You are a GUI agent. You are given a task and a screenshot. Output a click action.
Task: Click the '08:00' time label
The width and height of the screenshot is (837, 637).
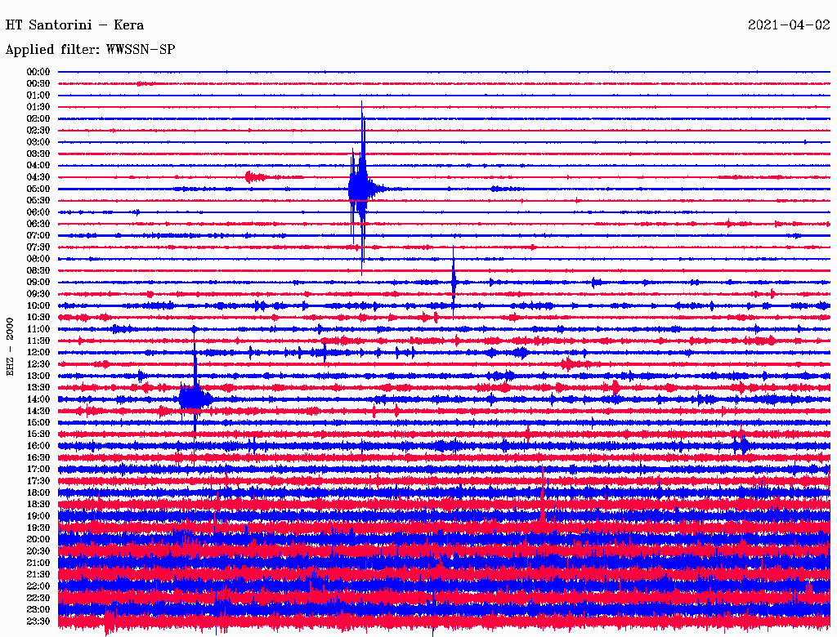[x=38, y=259]
